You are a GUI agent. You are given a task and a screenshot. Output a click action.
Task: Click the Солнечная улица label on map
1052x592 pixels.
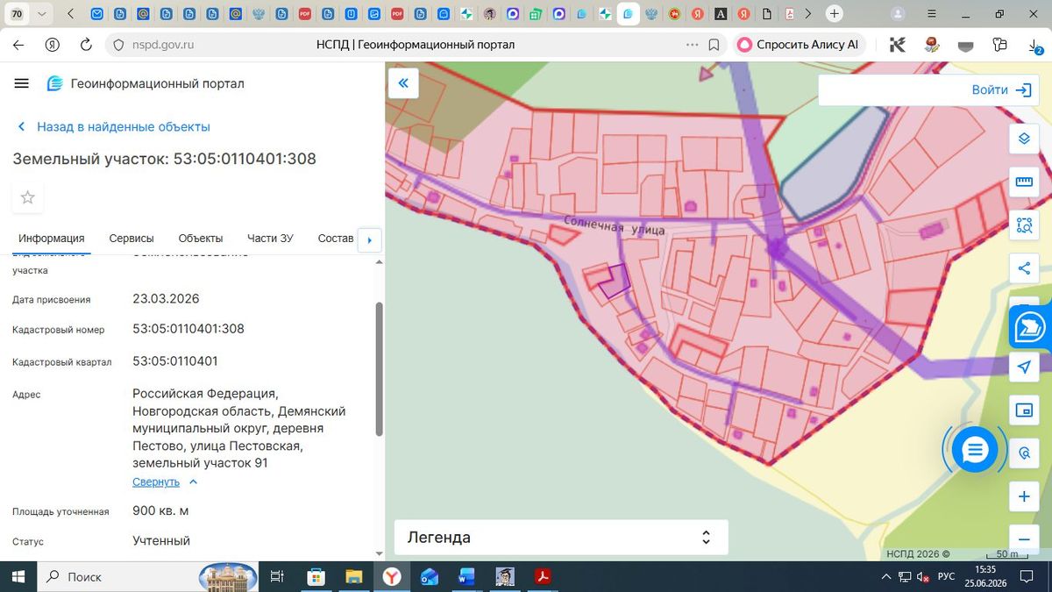[615, 225]
